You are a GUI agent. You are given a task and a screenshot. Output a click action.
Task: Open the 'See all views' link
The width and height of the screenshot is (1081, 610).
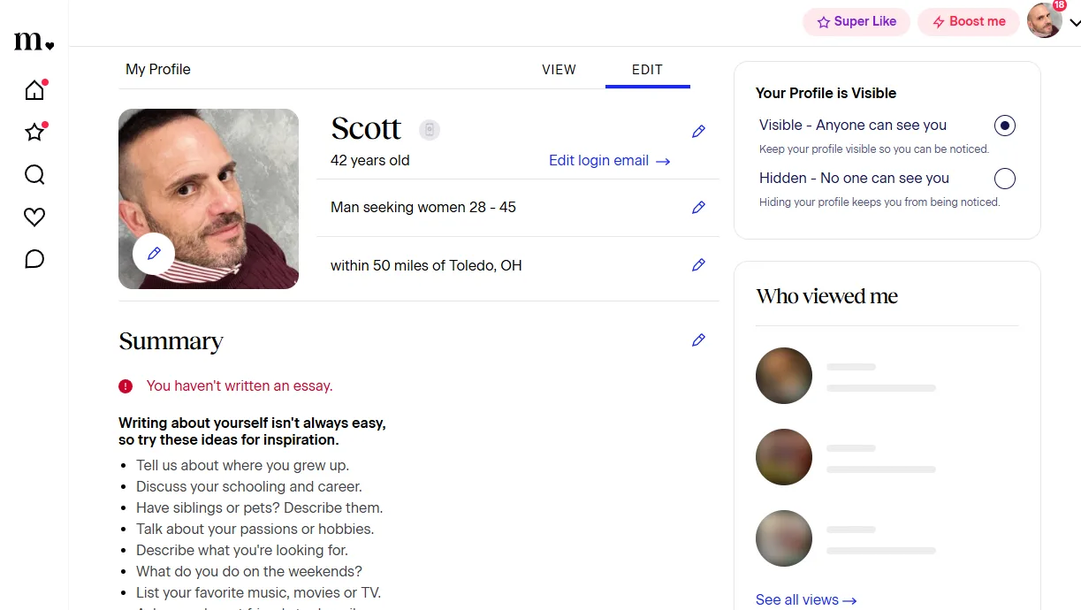tap(806, 600)
